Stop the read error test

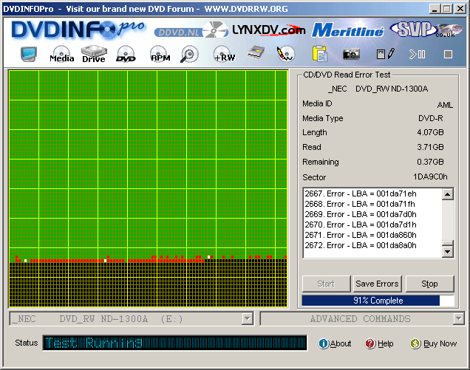[x=429, y=284]
